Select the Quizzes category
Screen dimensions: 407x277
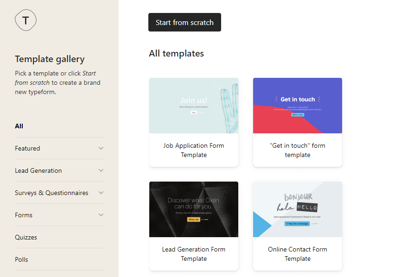[25, 237]
